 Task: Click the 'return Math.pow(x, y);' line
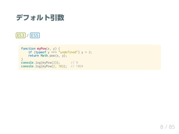click(48, 56)
